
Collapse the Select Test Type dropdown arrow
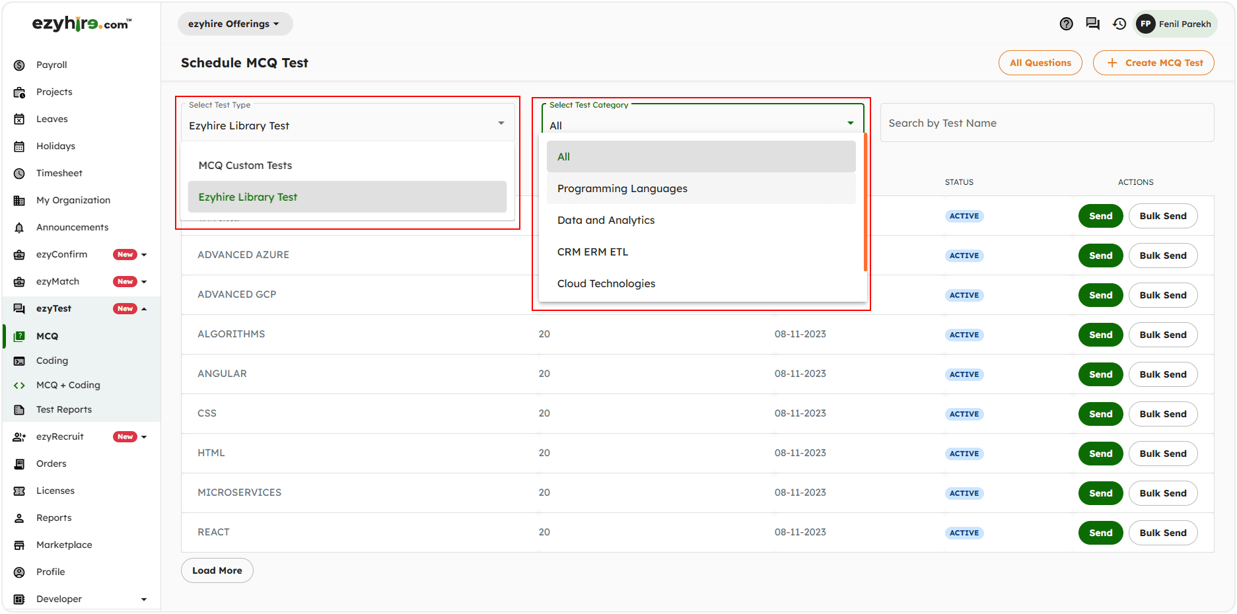click(501, 123)
